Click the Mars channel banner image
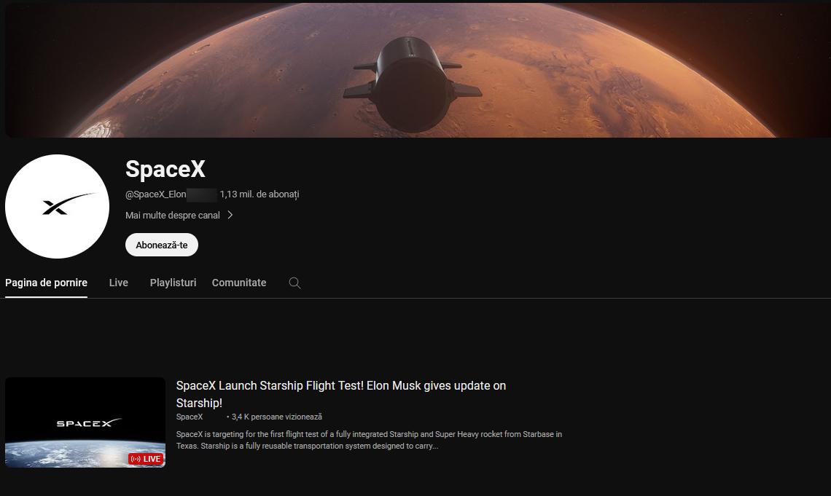This screenshot has width=831, height=496. (x=415, y=70)
